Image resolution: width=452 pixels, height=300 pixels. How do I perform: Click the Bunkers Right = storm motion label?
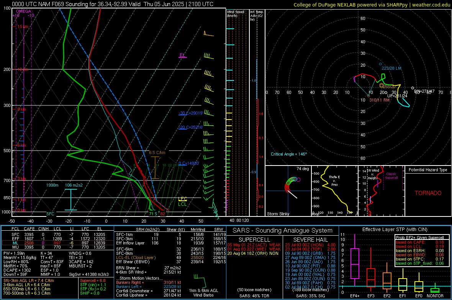130,283
